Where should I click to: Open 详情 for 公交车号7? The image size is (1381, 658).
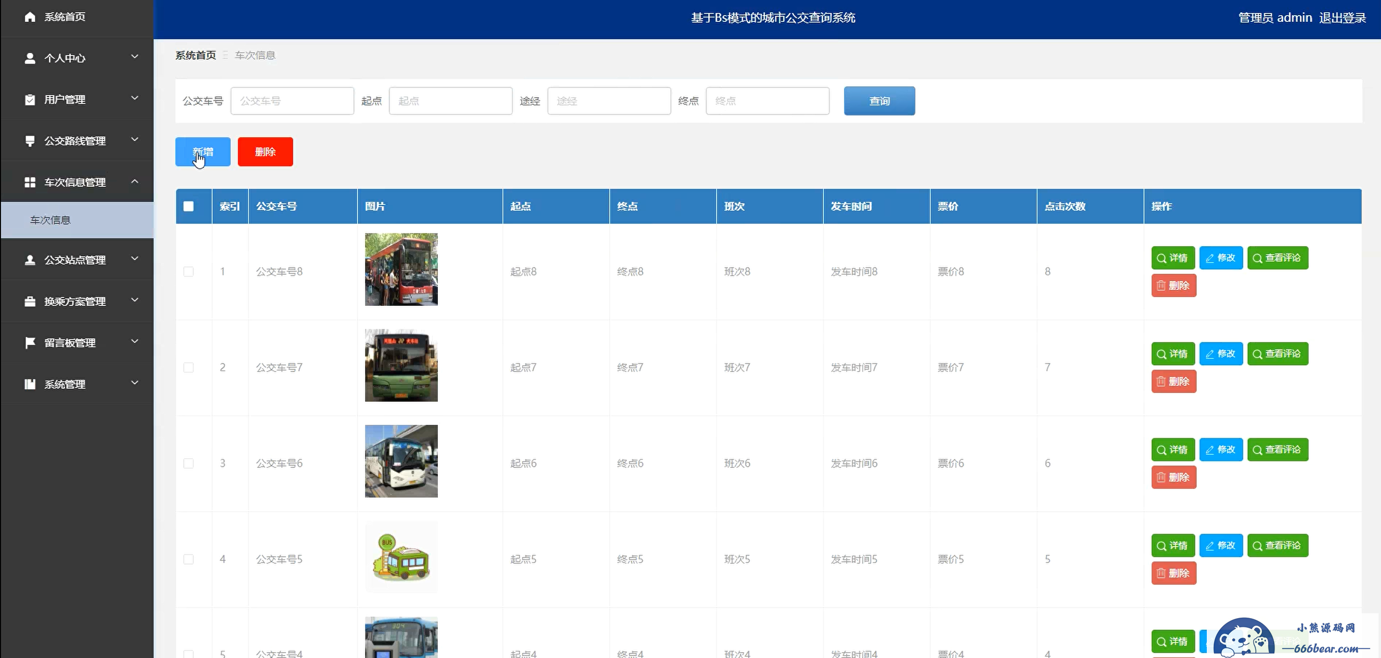(x=1173, y=354)
